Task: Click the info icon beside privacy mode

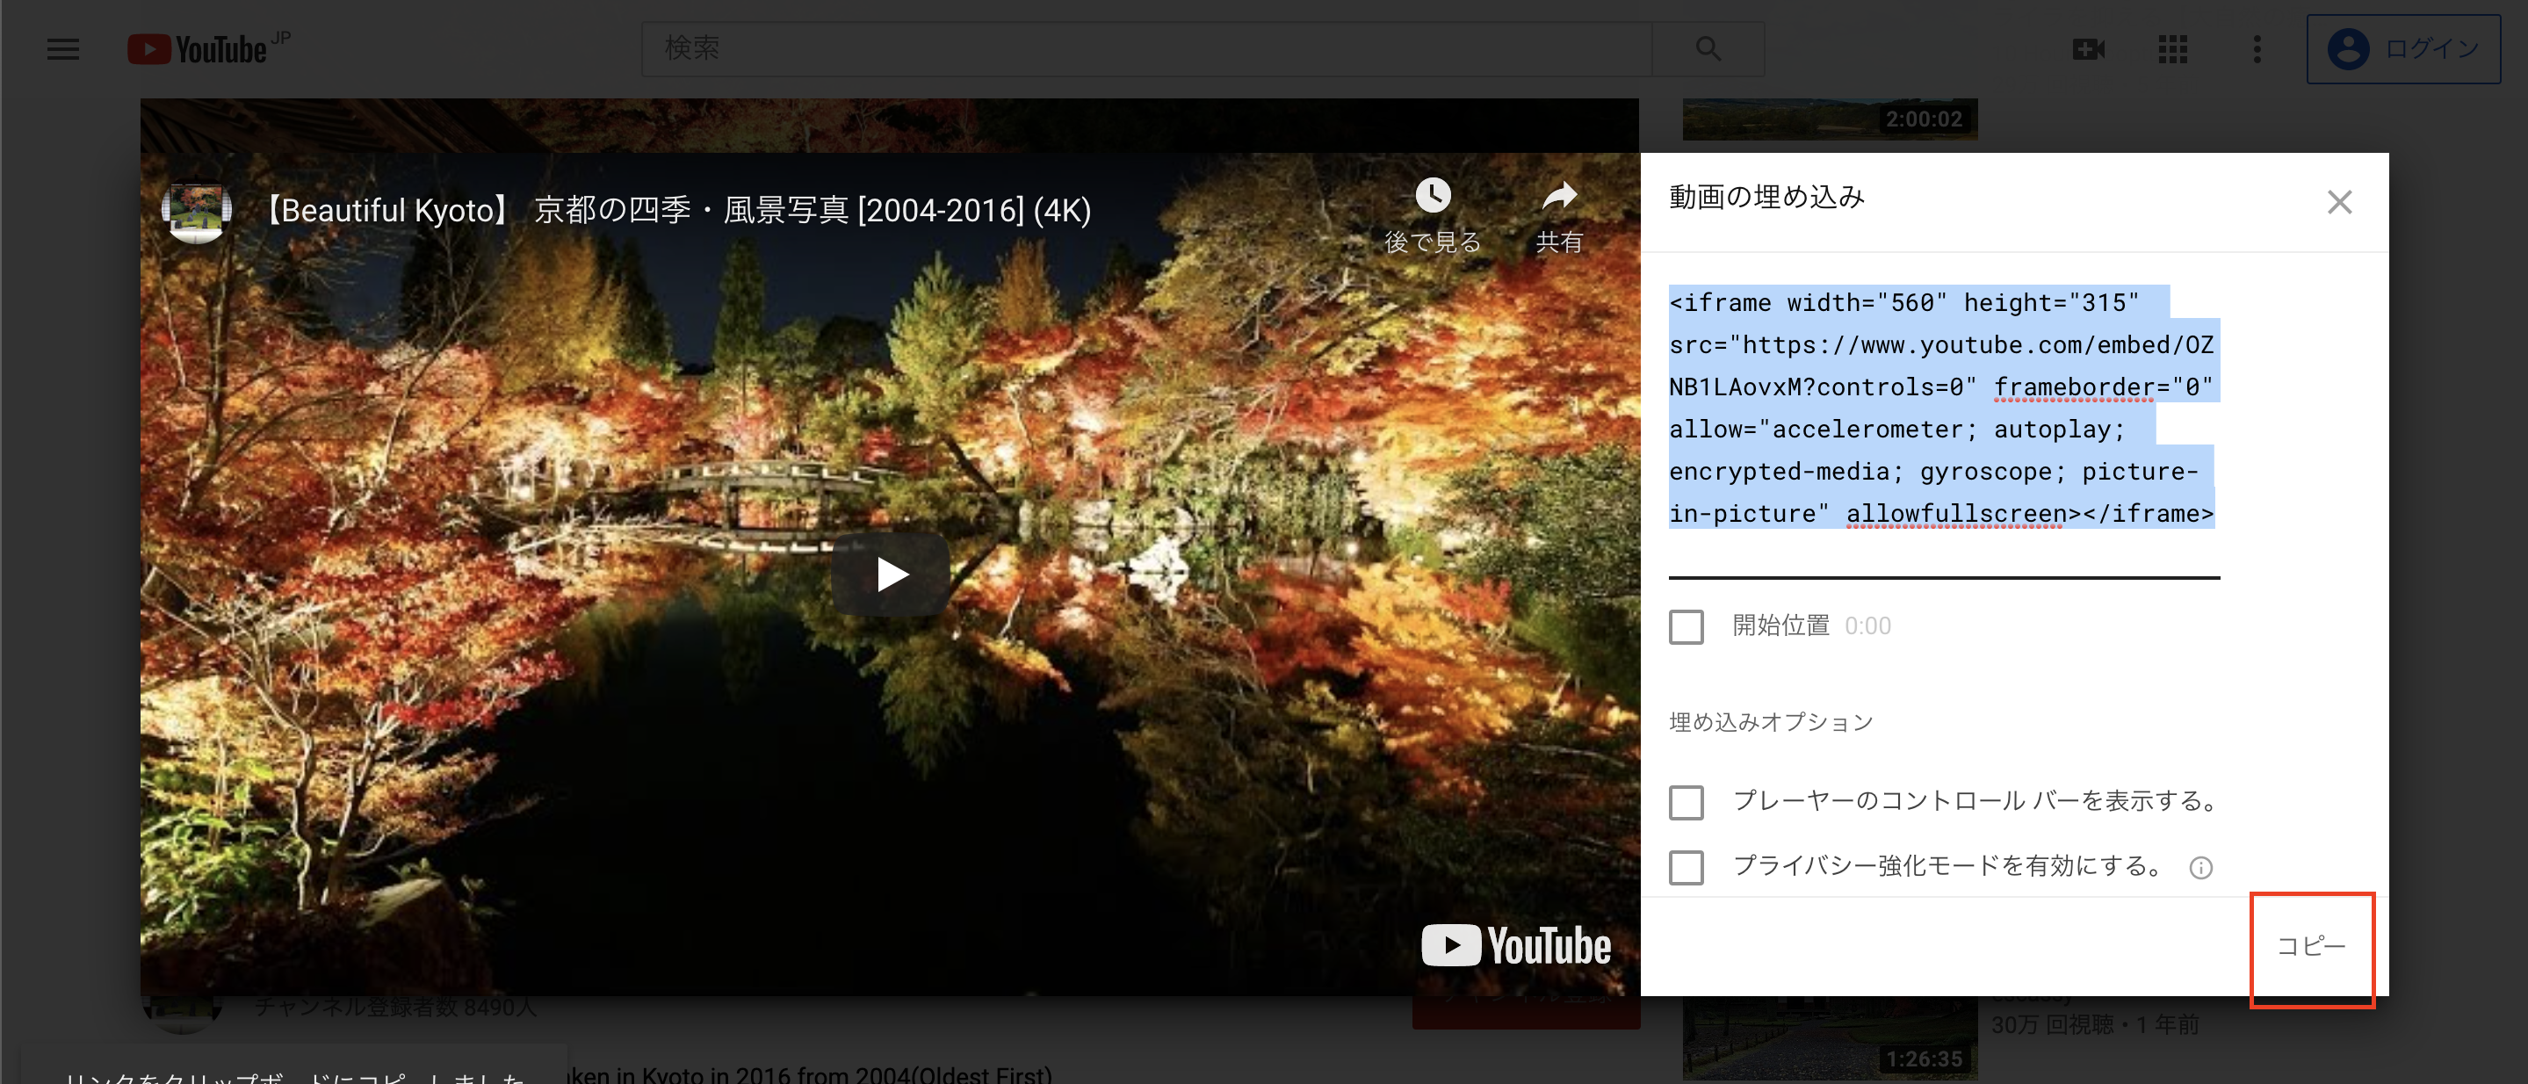Action: pyautogui.click(x=2201, y=867)
